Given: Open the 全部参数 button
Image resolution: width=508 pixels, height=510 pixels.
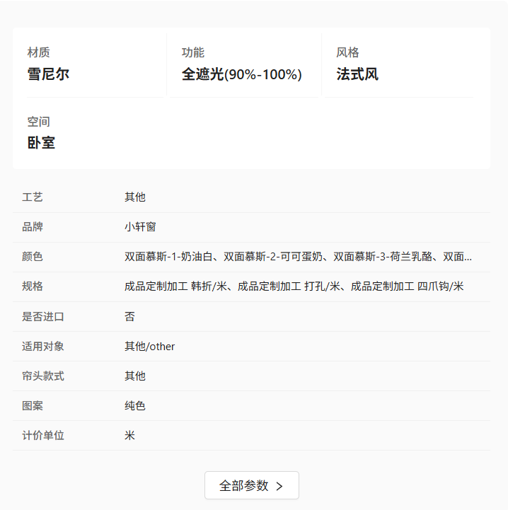Looking at the screenshot, I should coord(252,485).
